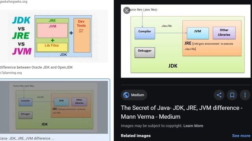Click the geeksforgeeks.org source text
252x141 pixels.
click(14, 2)
